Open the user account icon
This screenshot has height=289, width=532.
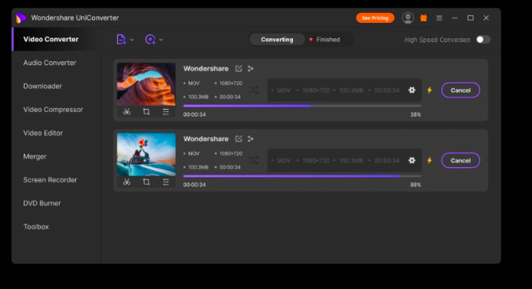pyautogui.click(x=408, y=18)
